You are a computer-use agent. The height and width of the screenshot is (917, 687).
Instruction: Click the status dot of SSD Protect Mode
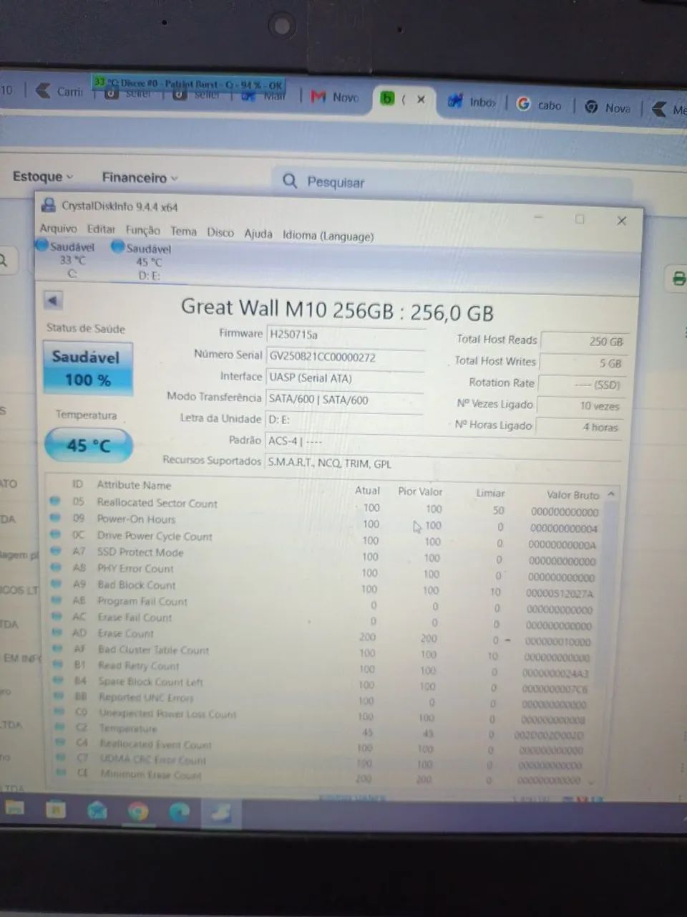tap(56, 550)
